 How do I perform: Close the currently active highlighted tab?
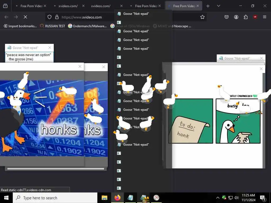point(198,6)
